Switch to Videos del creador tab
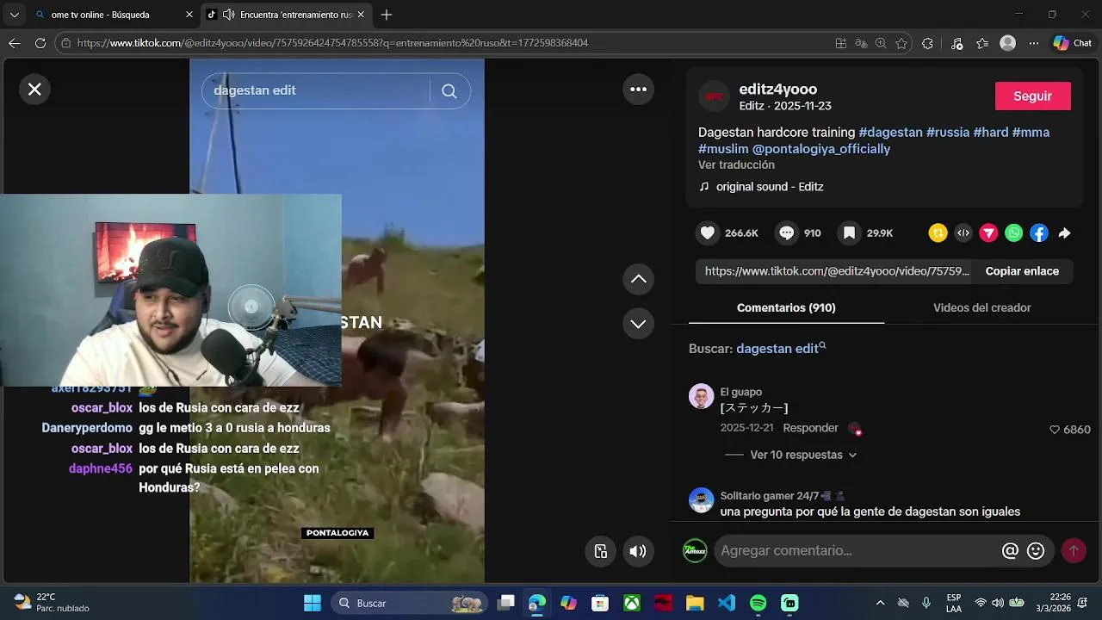This screenshot has height=620, width=1102. [981, 307]
